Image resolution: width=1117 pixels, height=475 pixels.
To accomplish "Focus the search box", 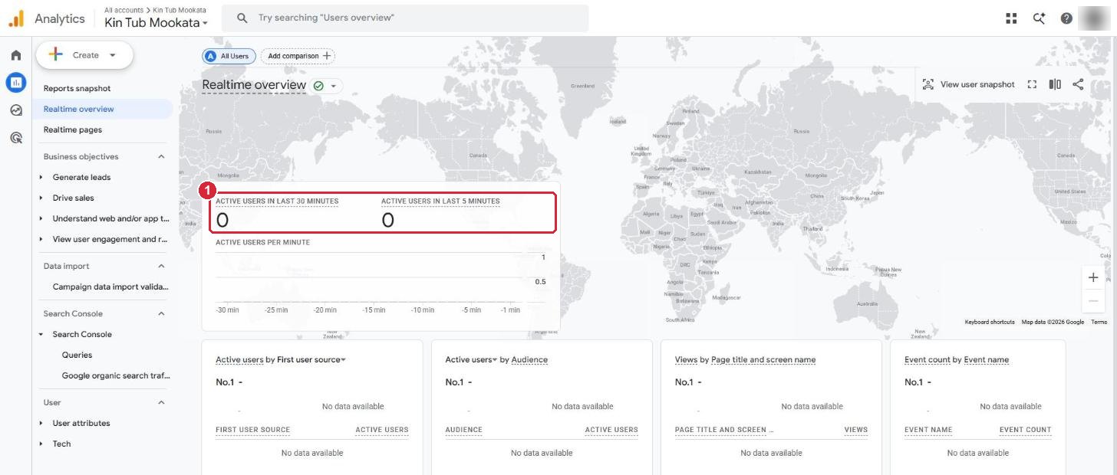I will pyautogui.click(x=405, y=18).
